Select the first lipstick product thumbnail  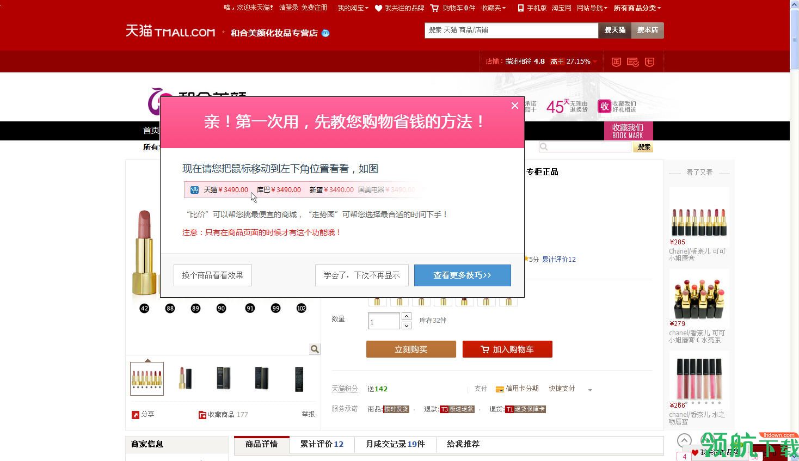146,378
